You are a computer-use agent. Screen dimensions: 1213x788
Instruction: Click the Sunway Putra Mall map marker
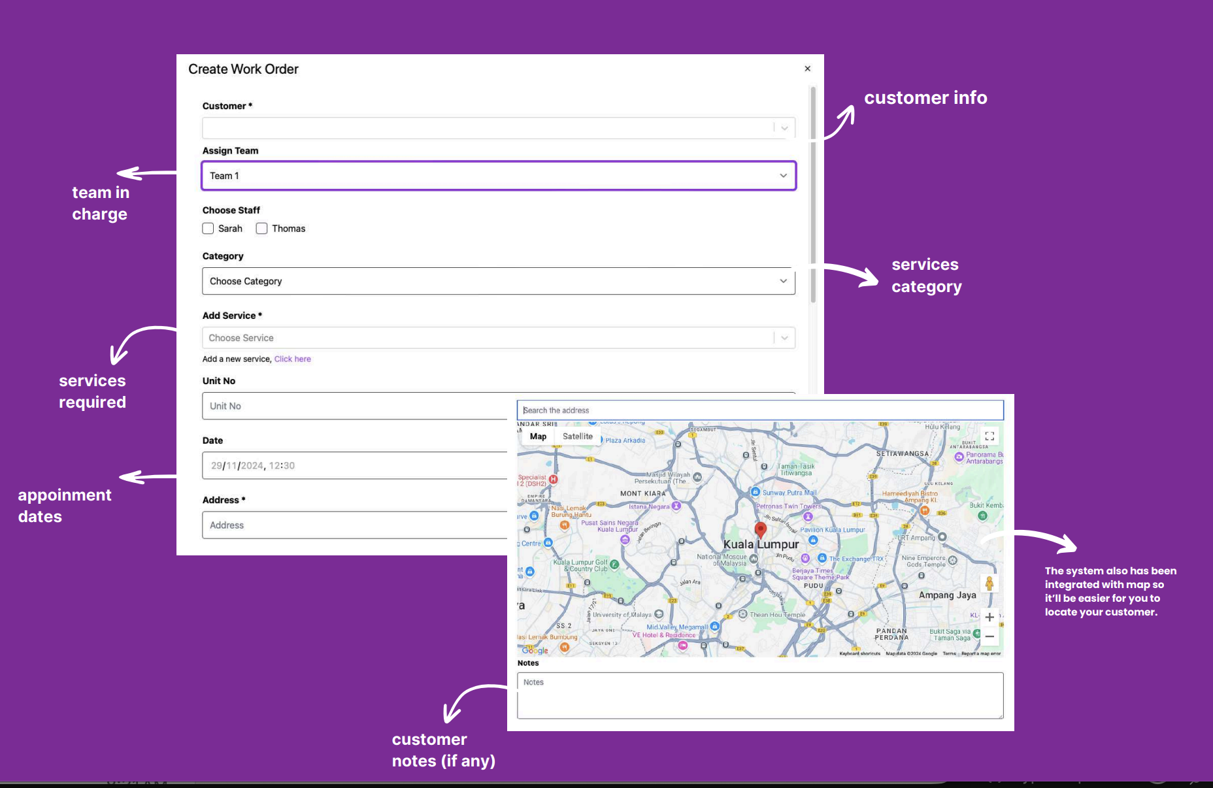(756, 492)
